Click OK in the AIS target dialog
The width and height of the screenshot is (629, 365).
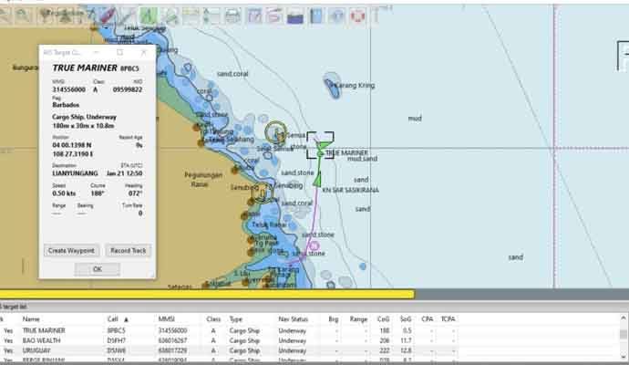click(97, 269)
